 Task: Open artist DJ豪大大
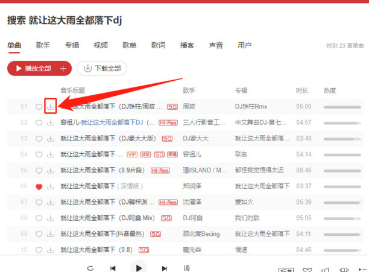pyautogui.click(x=195, y=138)
